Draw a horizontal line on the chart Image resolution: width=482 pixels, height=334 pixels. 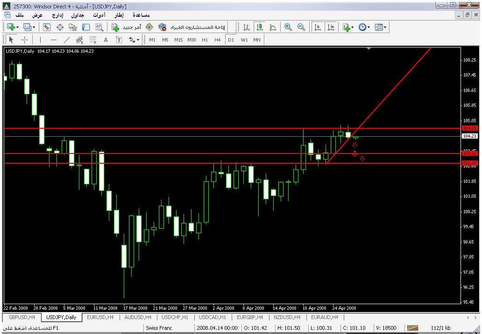pos(54,40)
